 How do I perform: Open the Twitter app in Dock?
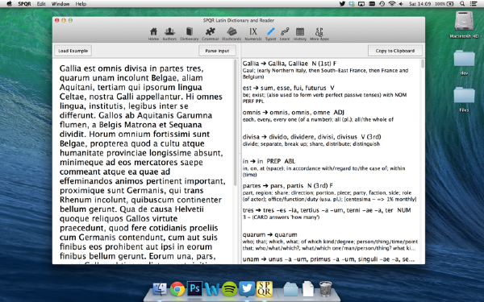[247, 289]
